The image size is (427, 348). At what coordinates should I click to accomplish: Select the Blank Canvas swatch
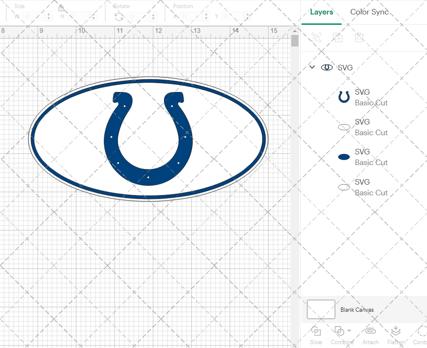[321, 309]
